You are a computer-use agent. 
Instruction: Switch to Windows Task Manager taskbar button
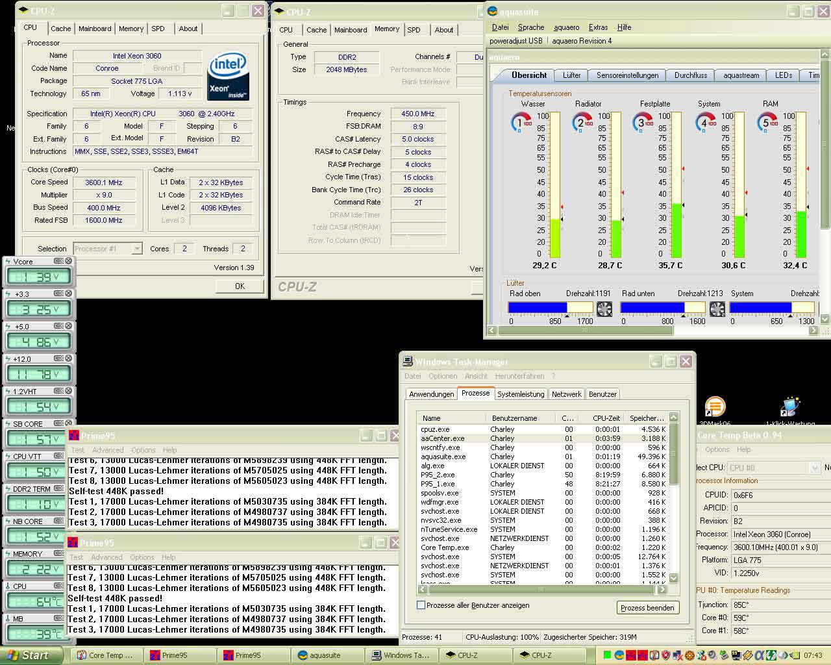400,655
